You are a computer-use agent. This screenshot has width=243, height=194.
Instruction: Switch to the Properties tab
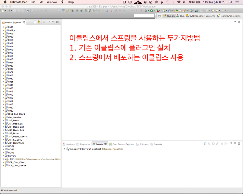[x=84, y=144]
